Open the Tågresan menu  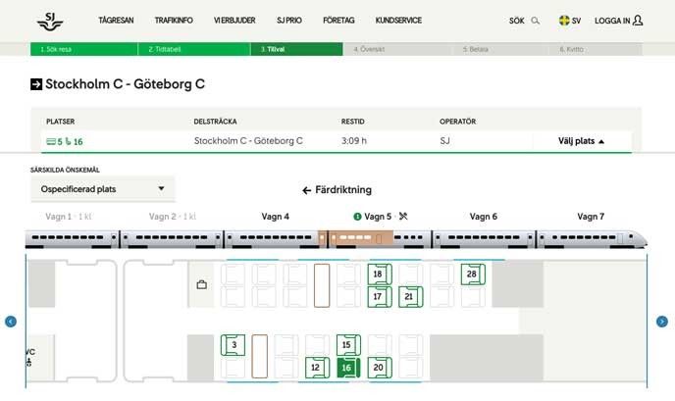116,21
